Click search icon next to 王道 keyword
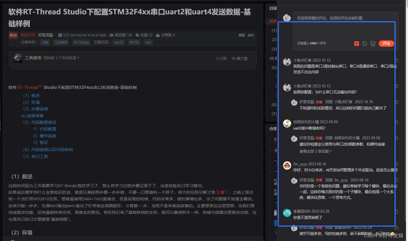Viewport: 408px width, 241px height. coord(226,191)
